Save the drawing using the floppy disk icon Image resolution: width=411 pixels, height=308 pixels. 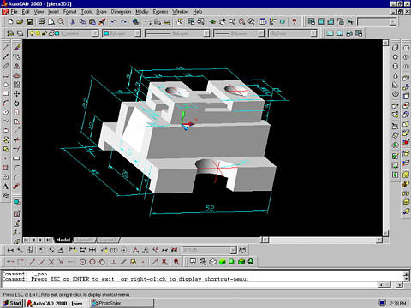point(29,21)
